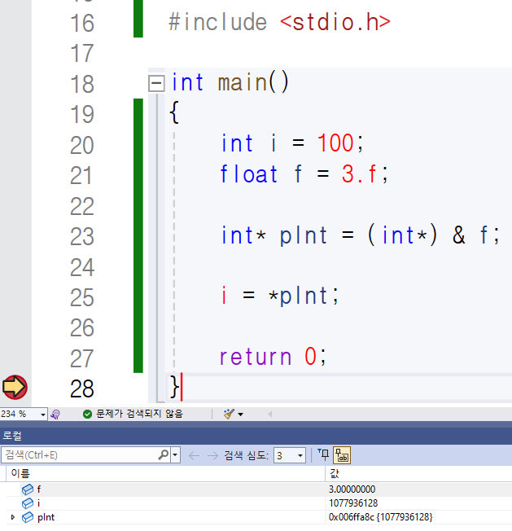Click the green check no-issues status icon
This screenshot has width=512, height=531.
pos(87,415)
